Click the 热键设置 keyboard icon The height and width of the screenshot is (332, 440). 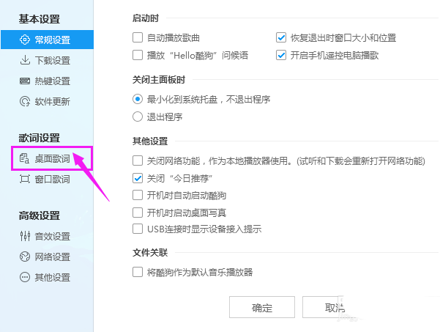(x=24, y=81)
